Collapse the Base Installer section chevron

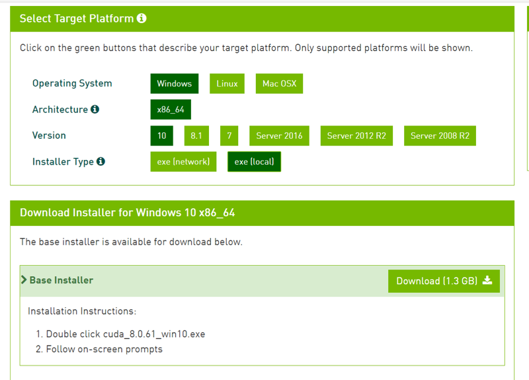click(x=24, y=280)
